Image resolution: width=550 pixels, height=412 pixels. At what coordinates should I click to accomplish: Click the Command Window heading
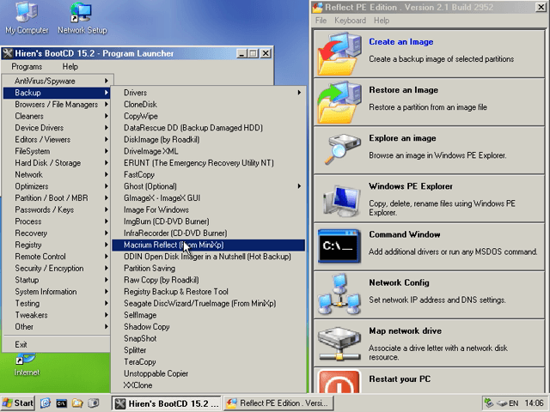click(405, 234)
